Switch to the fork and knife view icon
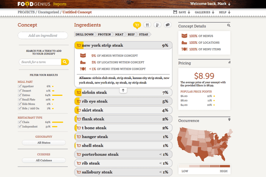Viewport: 266px width, 177px height. coord(147,25)
